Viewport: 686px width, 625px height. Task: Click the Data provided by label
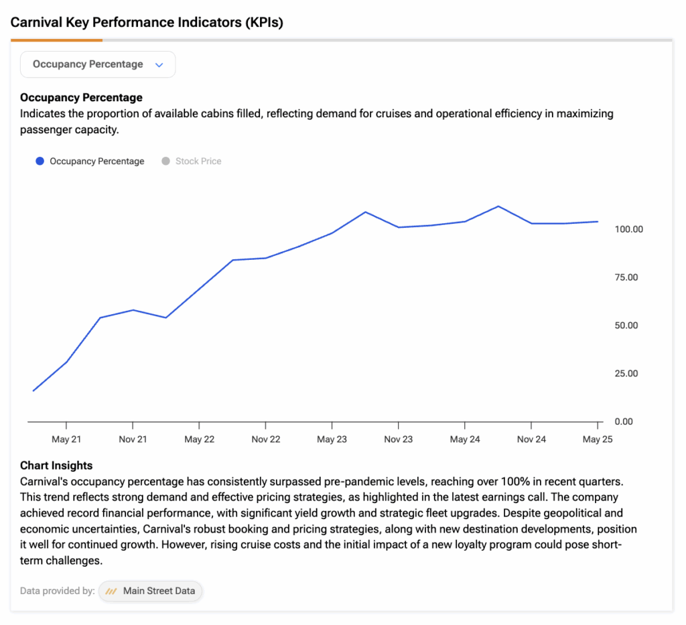point(58,591)
